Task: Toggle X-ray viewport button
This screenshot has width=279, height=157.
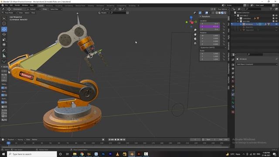Action: click(x=213, y=13)
